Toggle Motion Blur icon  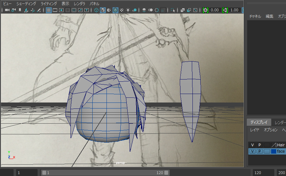[x=150, y=10]
